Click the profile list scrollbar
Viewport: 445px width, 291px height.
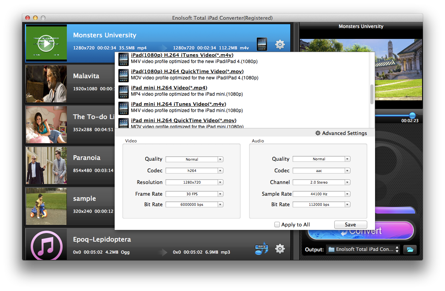coord(372,95)
